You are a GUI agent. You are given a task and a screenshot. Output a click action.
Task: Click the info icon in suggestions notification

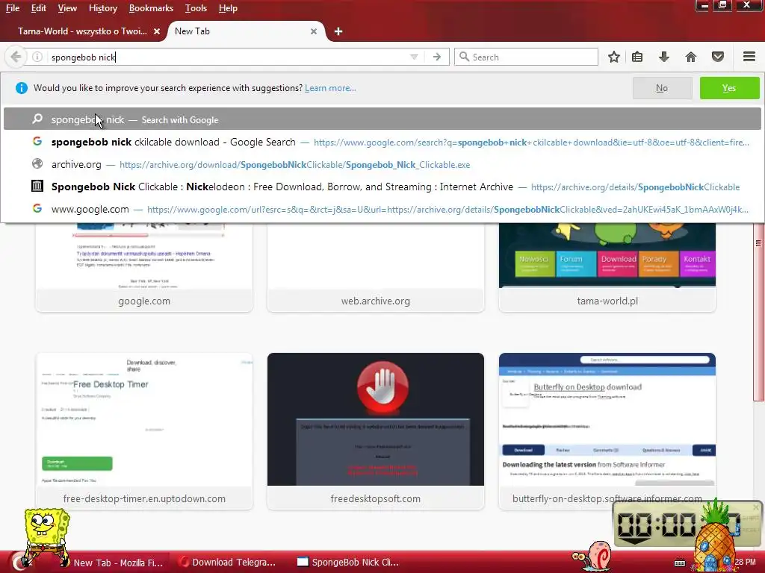[x=21, y=88]
